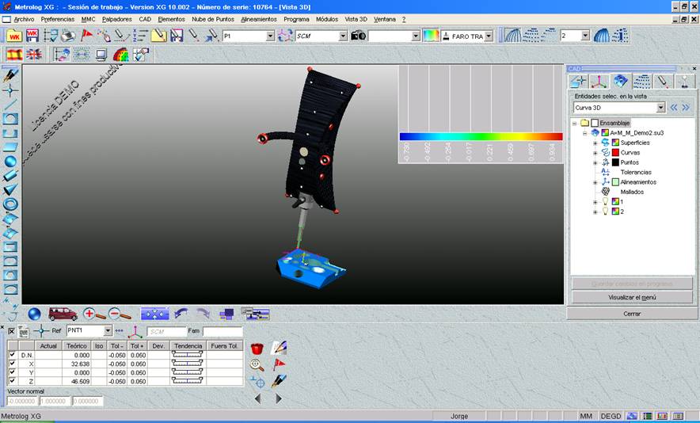Open the Archivo menu
The height and width of the screenshot is (423, 700).
[24, 19]
